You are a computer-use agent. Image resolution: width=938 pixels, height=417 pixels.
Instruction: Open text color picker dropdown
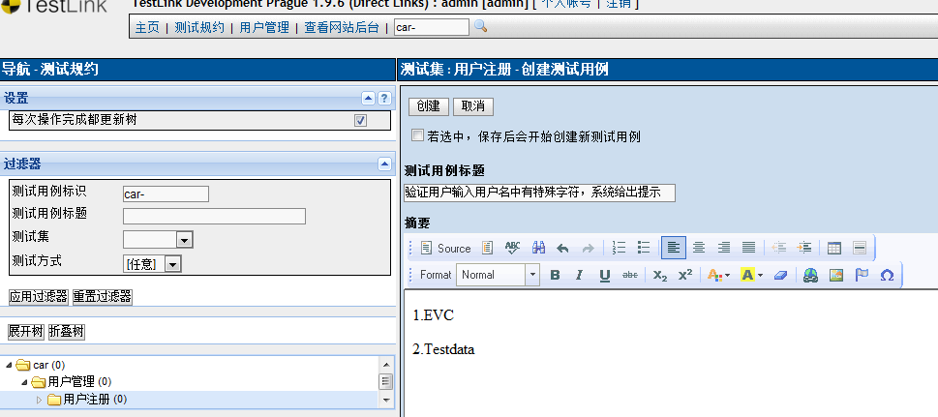(x=719, y=275)
